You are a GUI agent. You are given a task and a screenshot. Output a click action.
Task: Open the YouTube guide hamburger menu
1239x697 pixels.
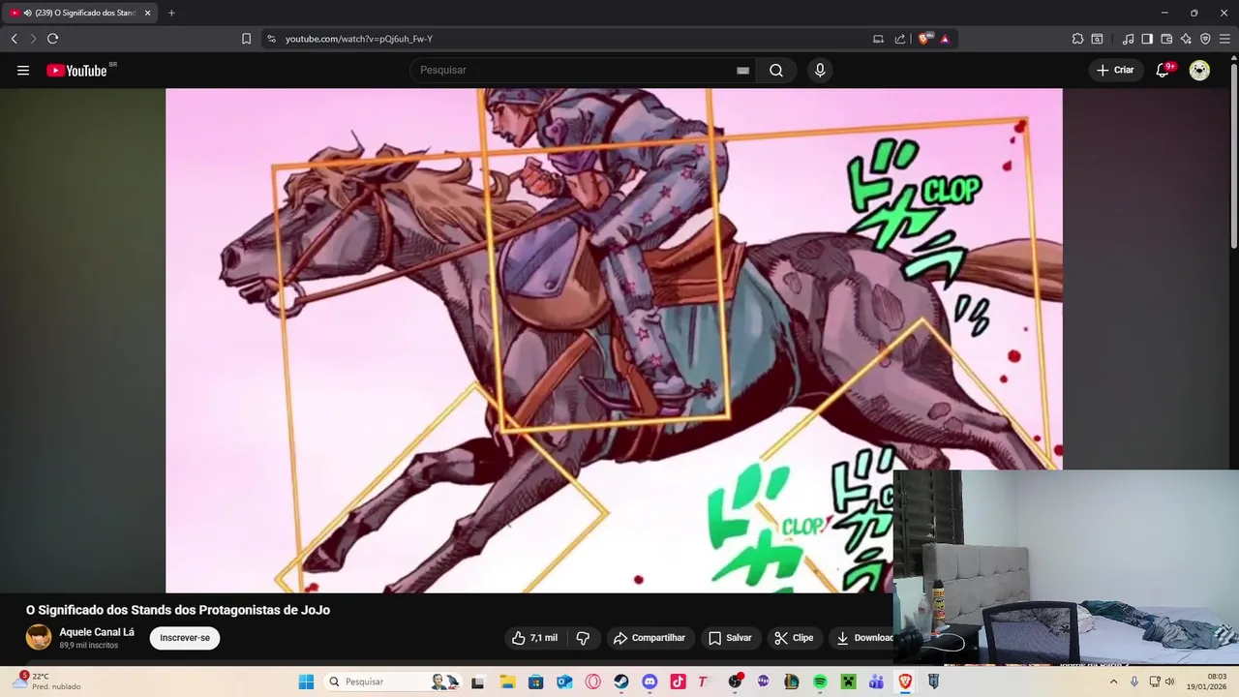pos(23,70)
